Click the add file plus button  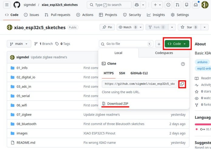point(159,44)
